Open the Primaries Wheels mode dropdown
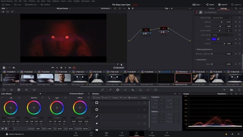Image resolution: width=243 pixels, height=137 pixels. click(x=77, y=94)
